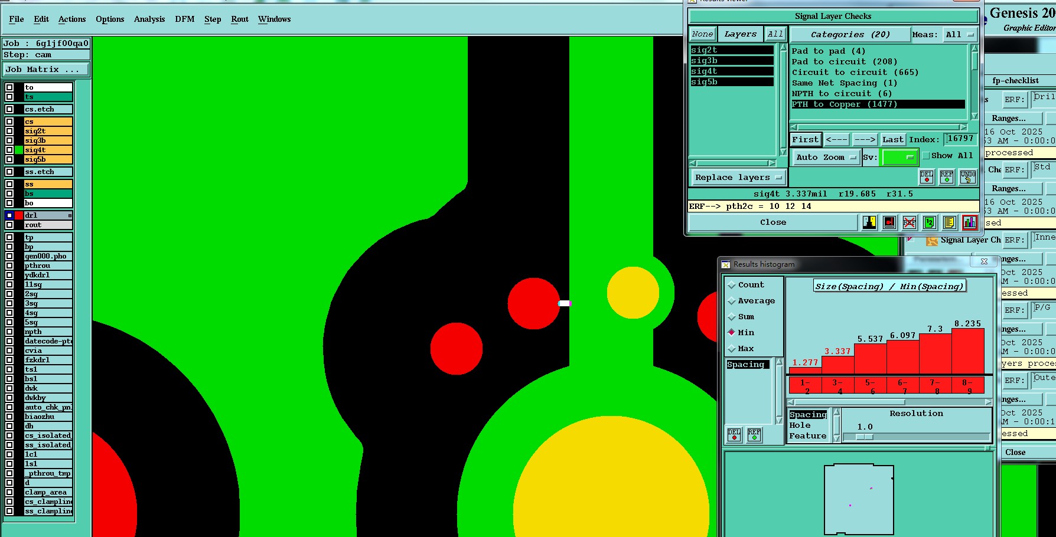Toggle the histogram bar chart icon

(970, 222)
